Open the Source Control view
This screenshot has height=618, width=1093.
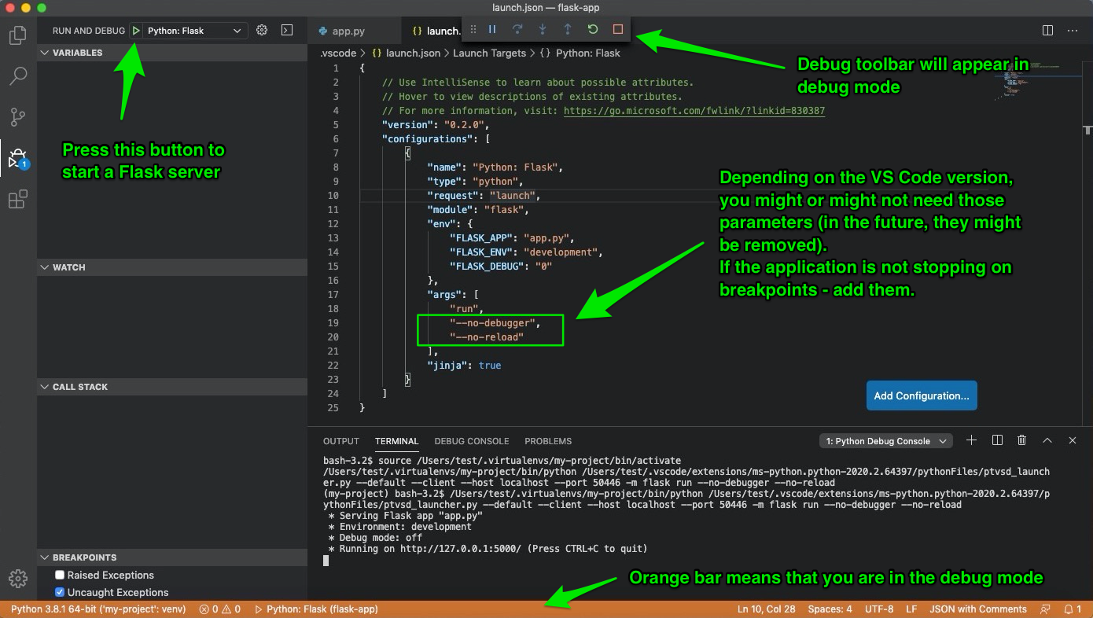click(17, 117)
